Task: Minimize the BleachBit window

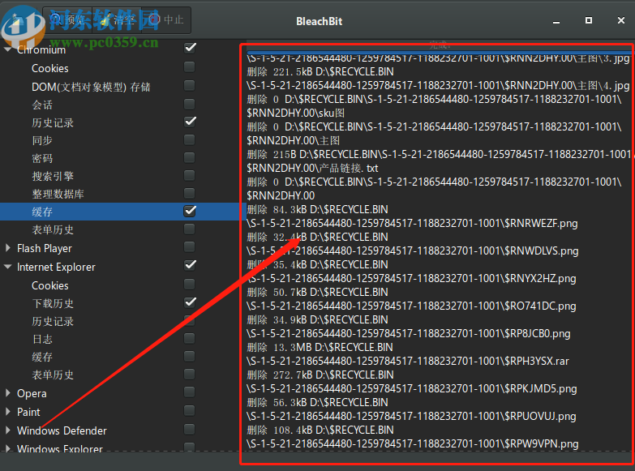Action: (x=556, y=21)
